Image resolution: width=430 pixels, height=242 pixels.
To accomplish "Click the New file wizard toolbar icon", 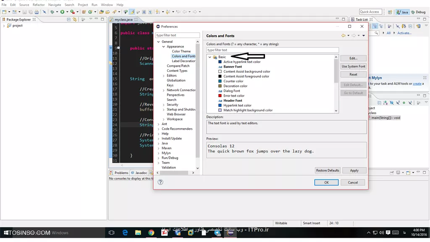I will coord(4,12).
